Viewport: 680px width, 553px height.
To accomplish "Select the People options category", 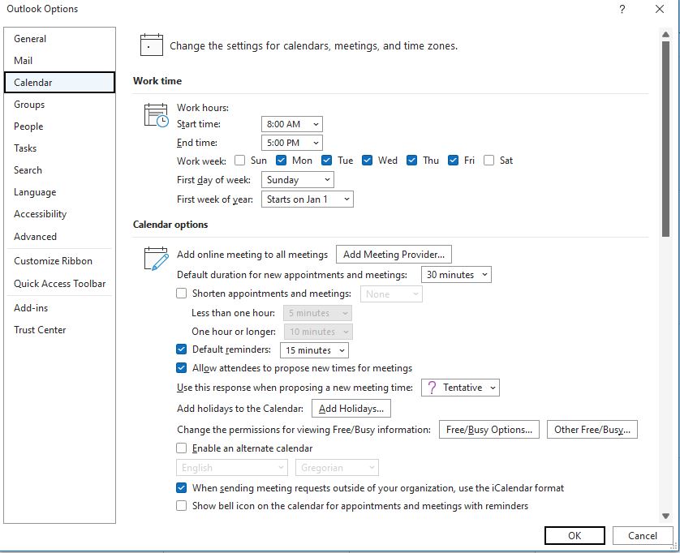I will pos(59,126).
